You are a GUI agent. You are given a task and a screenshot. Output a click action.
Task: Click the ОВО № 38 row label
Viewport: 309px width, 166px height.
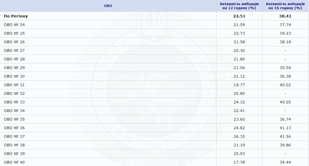(14, 145)
